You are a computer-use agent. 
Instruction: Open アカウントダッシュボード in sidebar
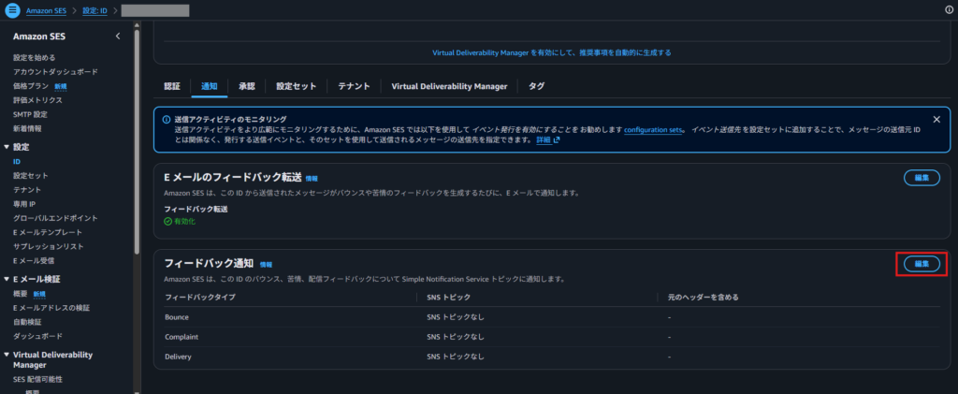click(55, 72)
